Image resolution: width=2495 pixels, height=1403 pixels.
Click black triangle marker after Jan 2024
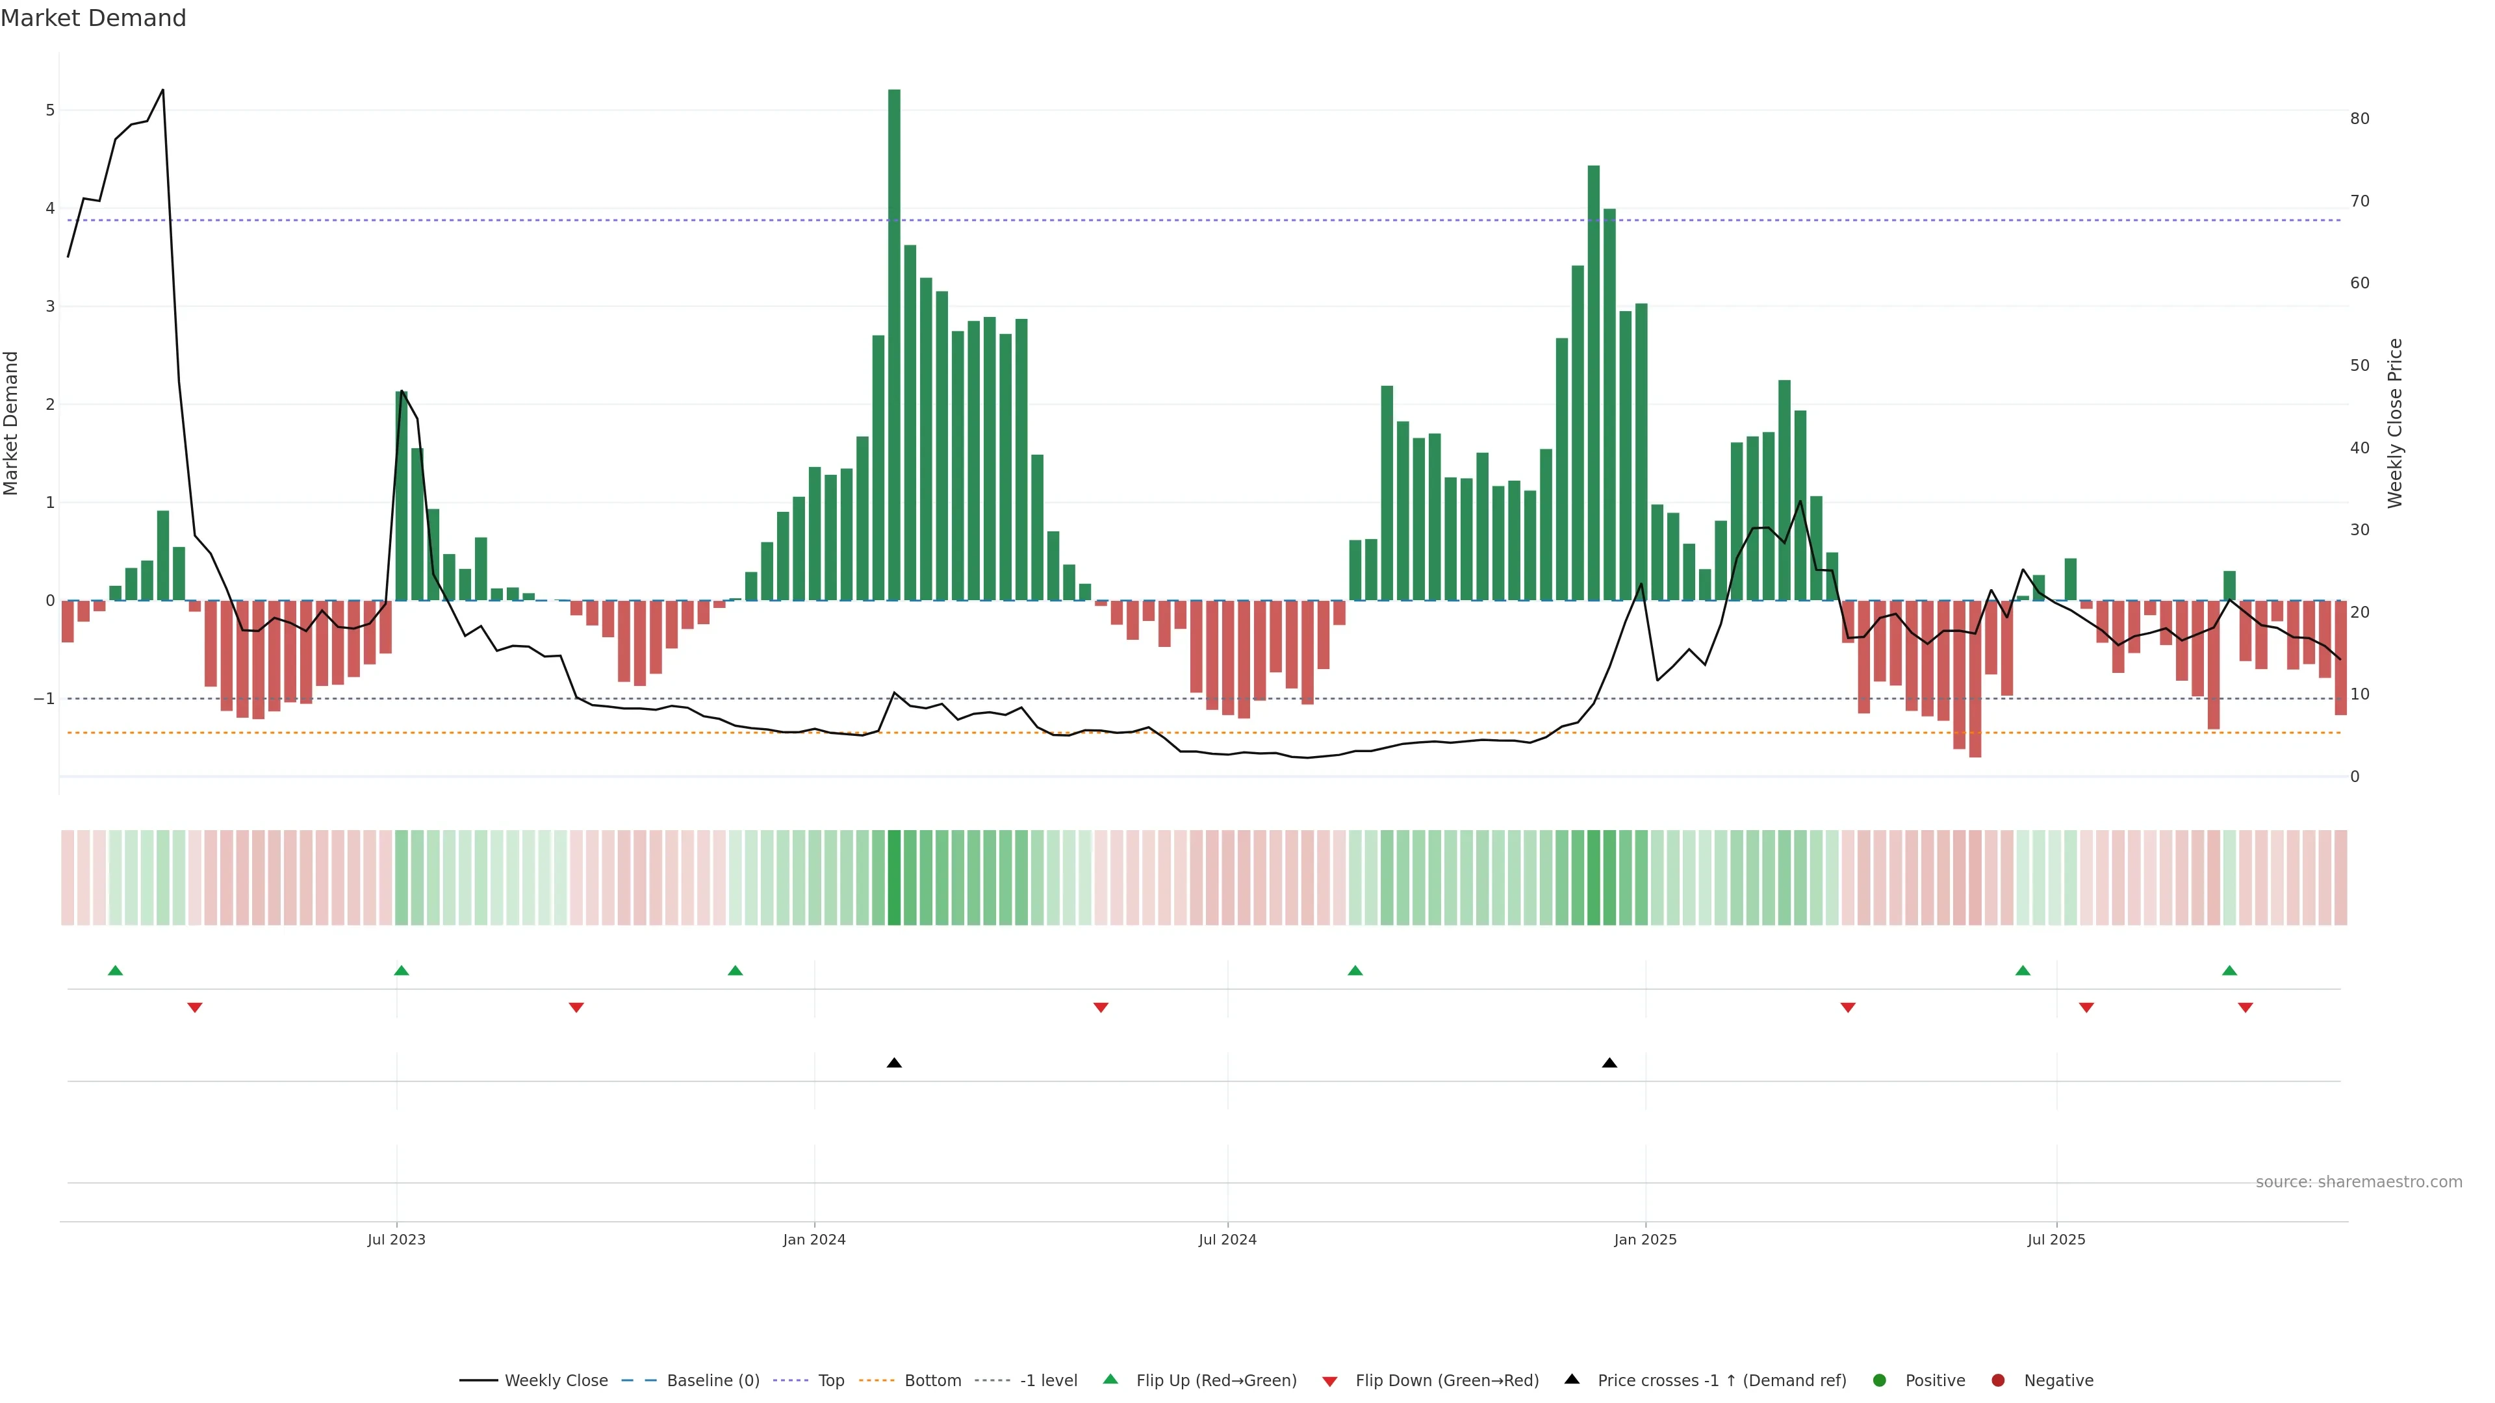[x=894, y=1063]
